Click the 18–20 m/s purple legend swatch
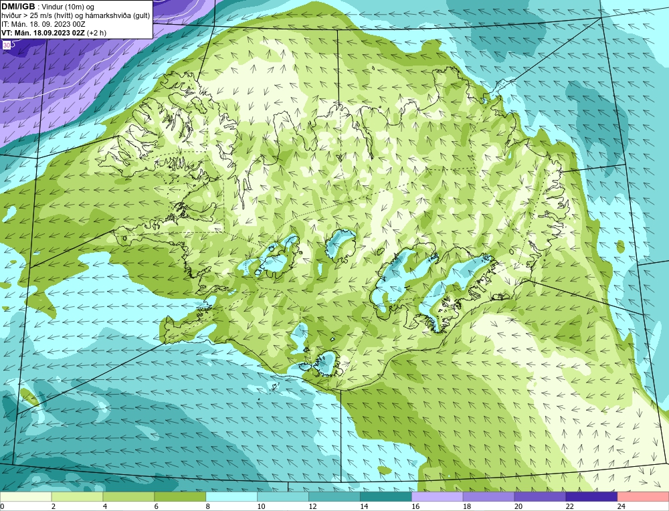The width and height of the screenshot is (669, 511). coord(488,497)
